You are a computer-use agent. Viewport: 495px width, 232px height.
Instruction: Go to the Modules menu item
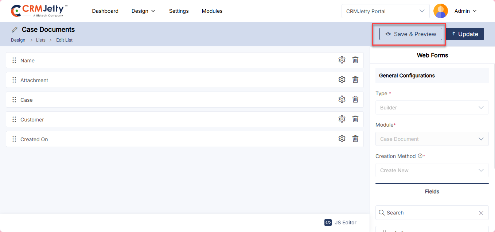(212, 11)
